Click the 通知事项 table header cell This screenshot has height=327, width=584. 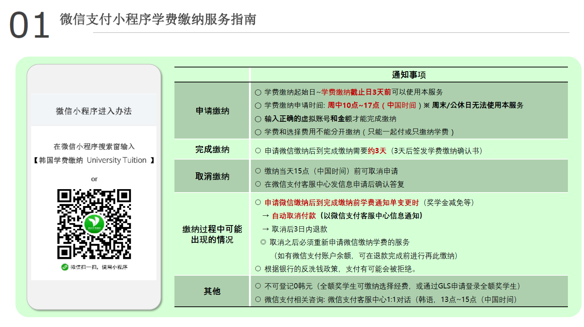click(x=409, y=75)
